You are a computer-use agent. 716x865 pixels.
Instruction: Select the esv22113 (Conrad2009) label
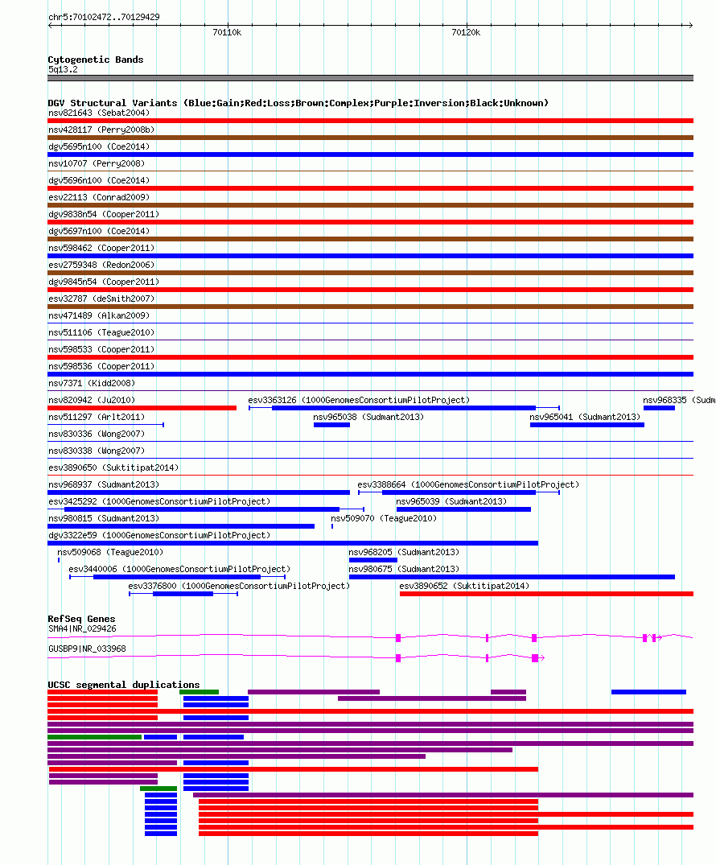tap(99, 197)
